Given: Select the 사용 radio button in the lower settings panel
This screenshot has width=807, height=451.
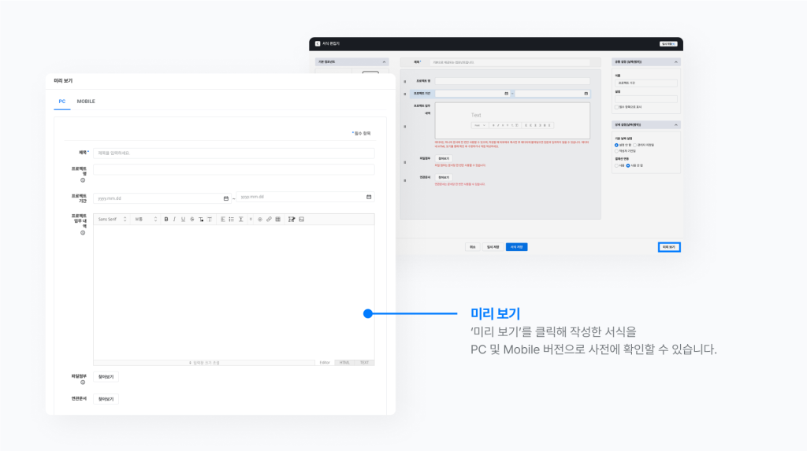Looking at the screenshot, I should 616,165.
